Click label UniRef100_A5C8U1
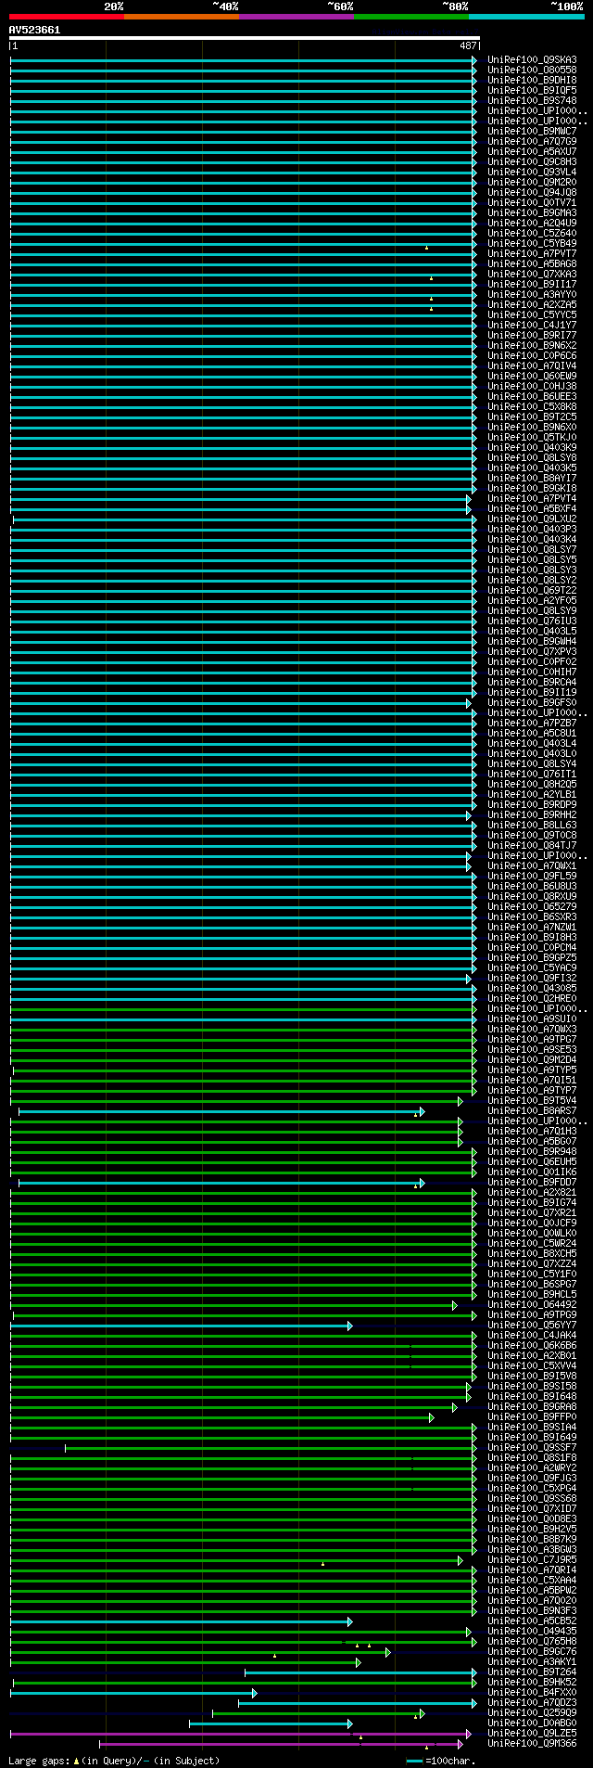Image resolution: width=593 pixels, height=1768 pixels. tap(532, 733)
